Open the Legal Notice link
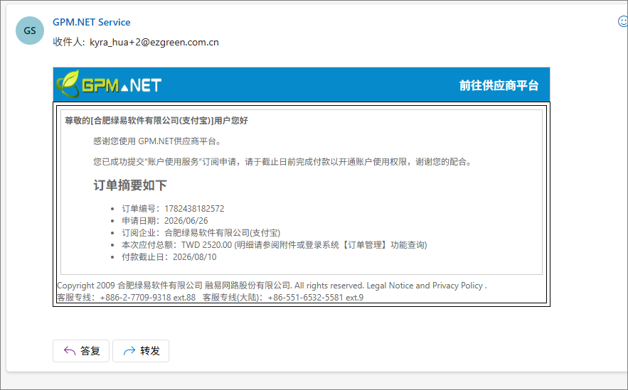 390,286
